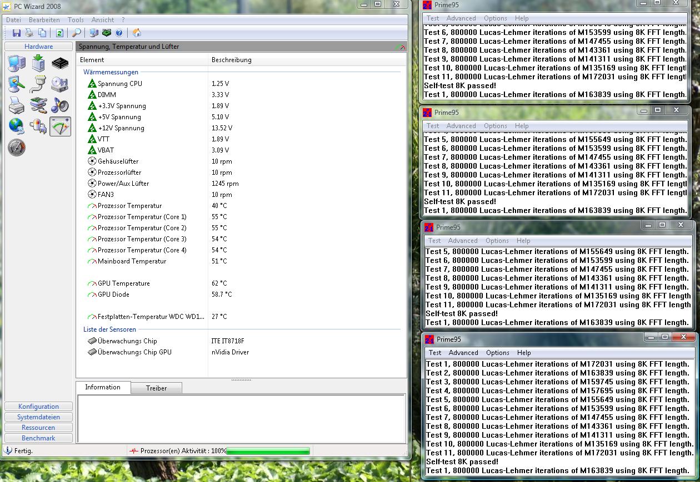
Task: Select the GPU Temperature row
Action: pyautogui.click(x=241, y=283)
